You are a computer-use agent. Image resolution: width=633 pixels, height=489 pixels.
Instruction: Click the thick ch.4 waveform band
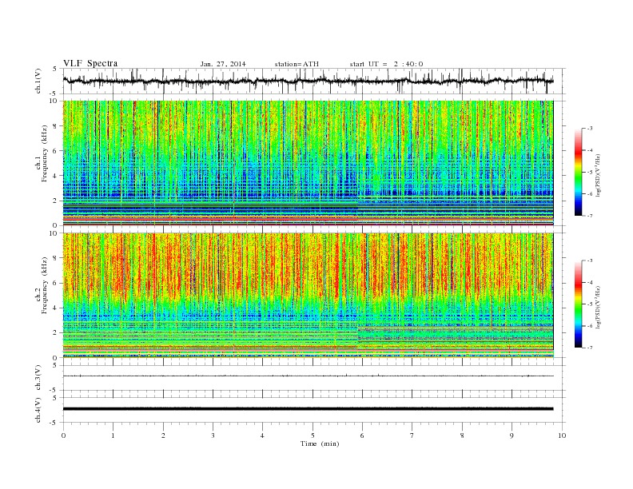coord(308,409)
